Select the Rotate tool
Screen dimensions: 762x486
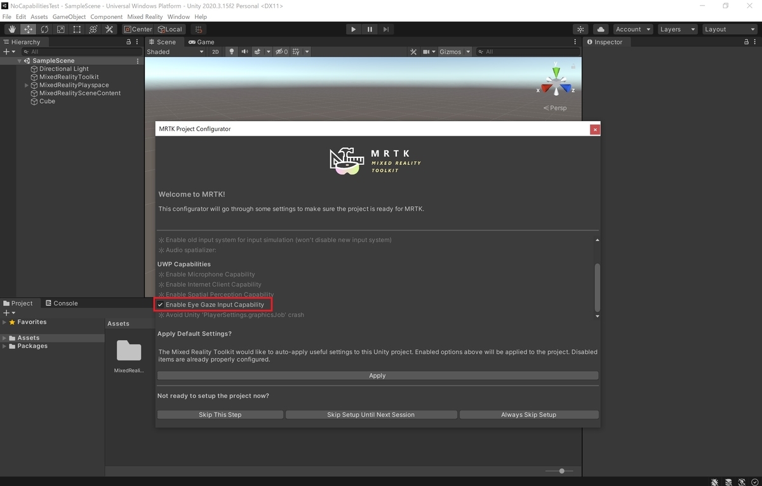pos(44,29)
